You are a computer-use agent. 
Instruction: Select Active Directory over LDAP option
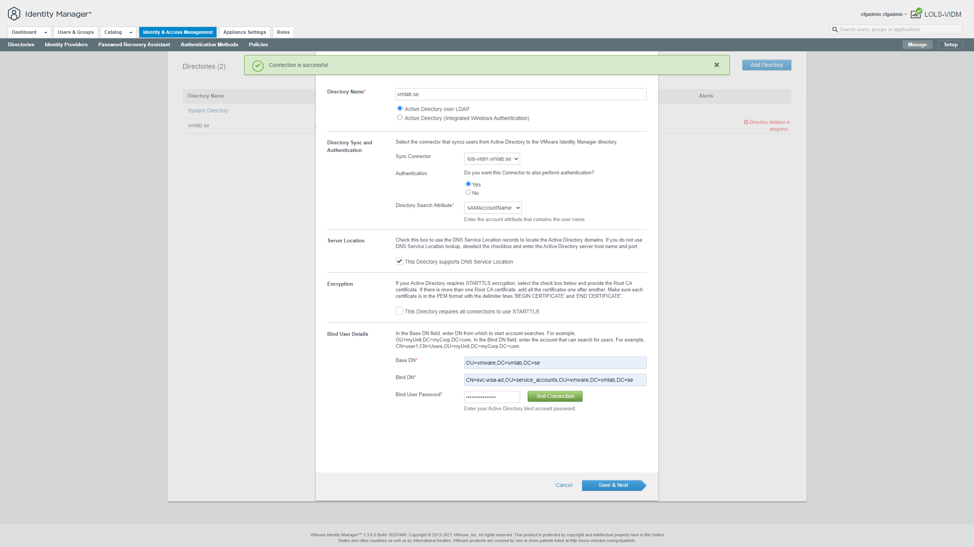pyautogui.click(x=400, y=109)
